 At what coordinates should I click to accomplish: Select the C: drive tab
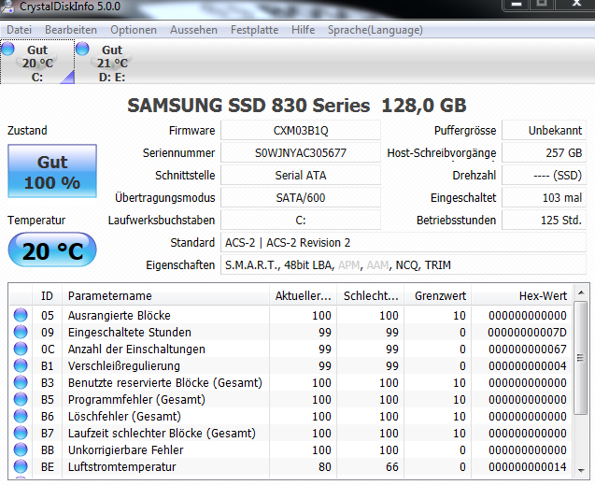click(37, 63)
